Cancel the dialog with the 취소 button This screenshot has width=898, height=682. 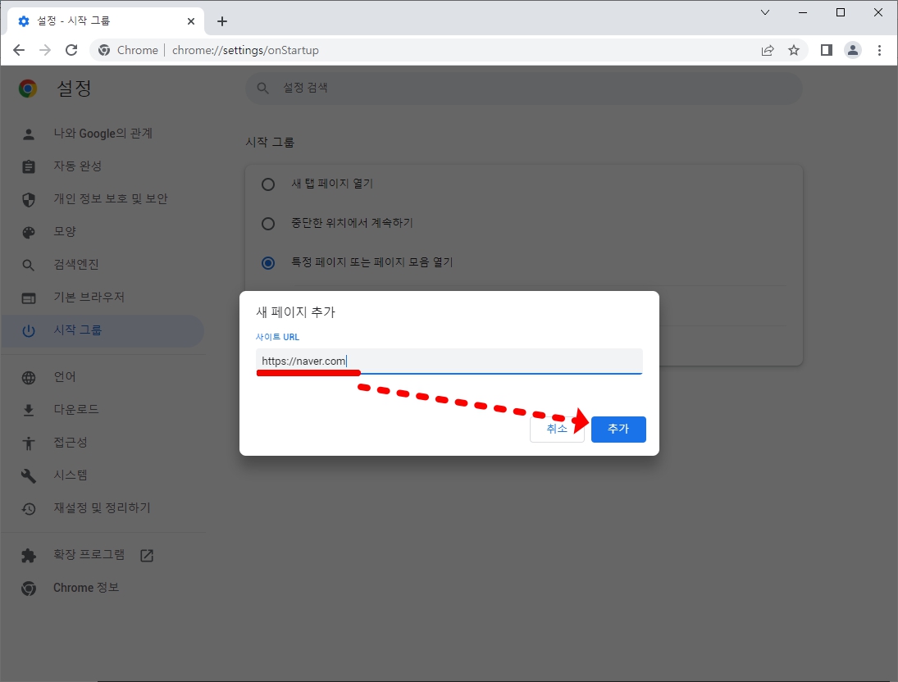click(x=557, y=428)
